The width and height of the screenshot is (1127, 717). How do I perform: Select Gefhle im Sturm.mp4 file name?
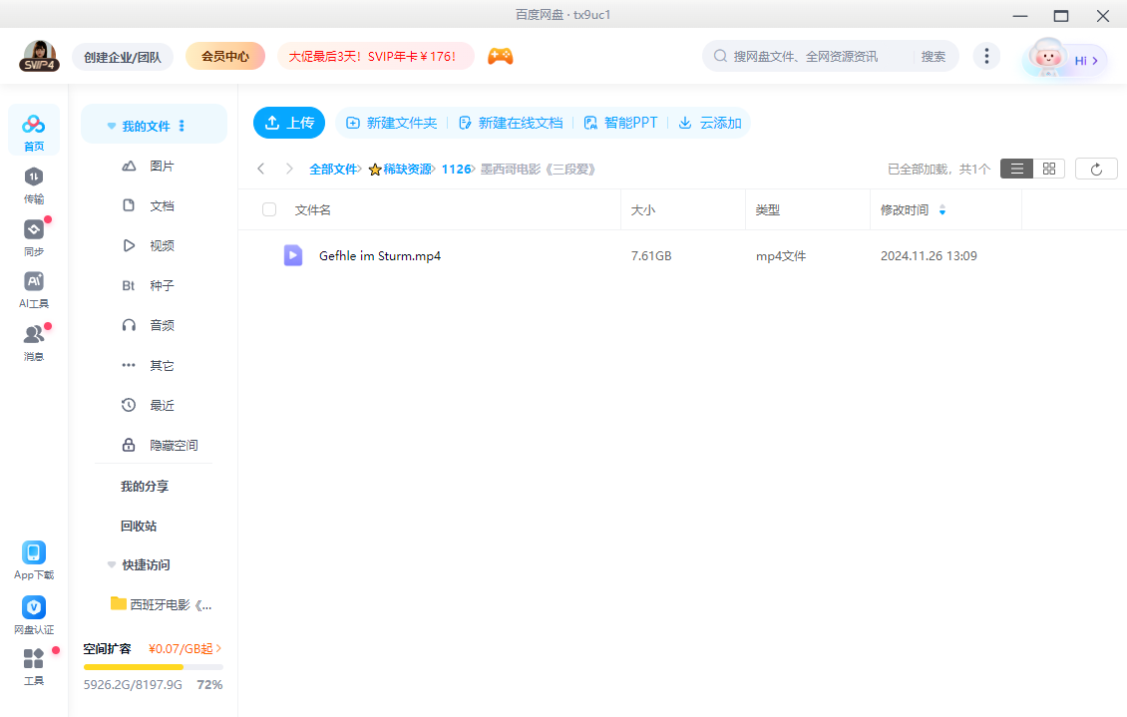click(380, 255)
